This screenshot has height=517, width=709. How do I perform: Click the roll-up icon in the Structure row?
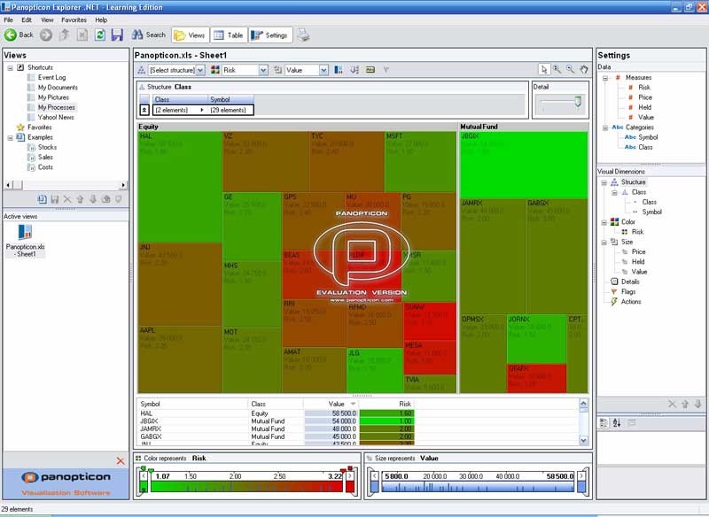click(144, 110)
